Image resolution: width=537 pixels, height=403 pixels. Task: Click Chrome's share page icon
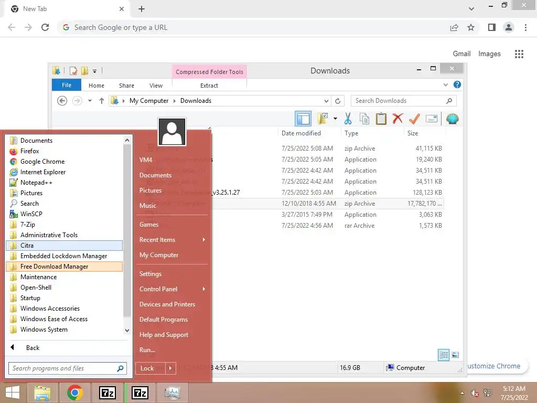pos(454,27)
